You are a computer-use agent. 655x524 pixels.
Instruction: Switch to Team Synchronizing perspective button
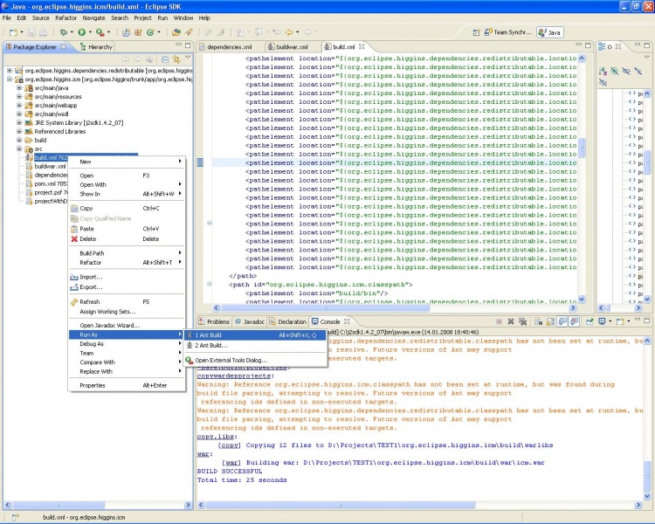[507, 32]
